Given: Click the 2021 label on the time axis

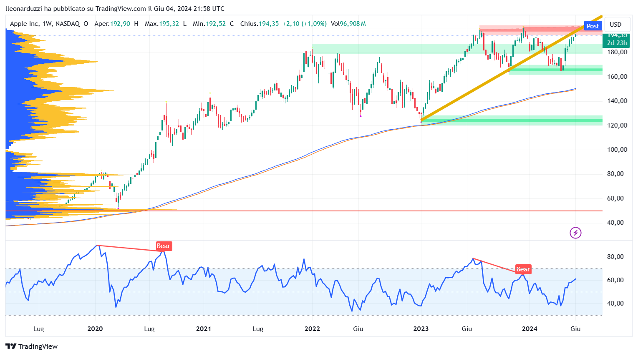Looking at the screenshot, I should click(x=204, y=328).
